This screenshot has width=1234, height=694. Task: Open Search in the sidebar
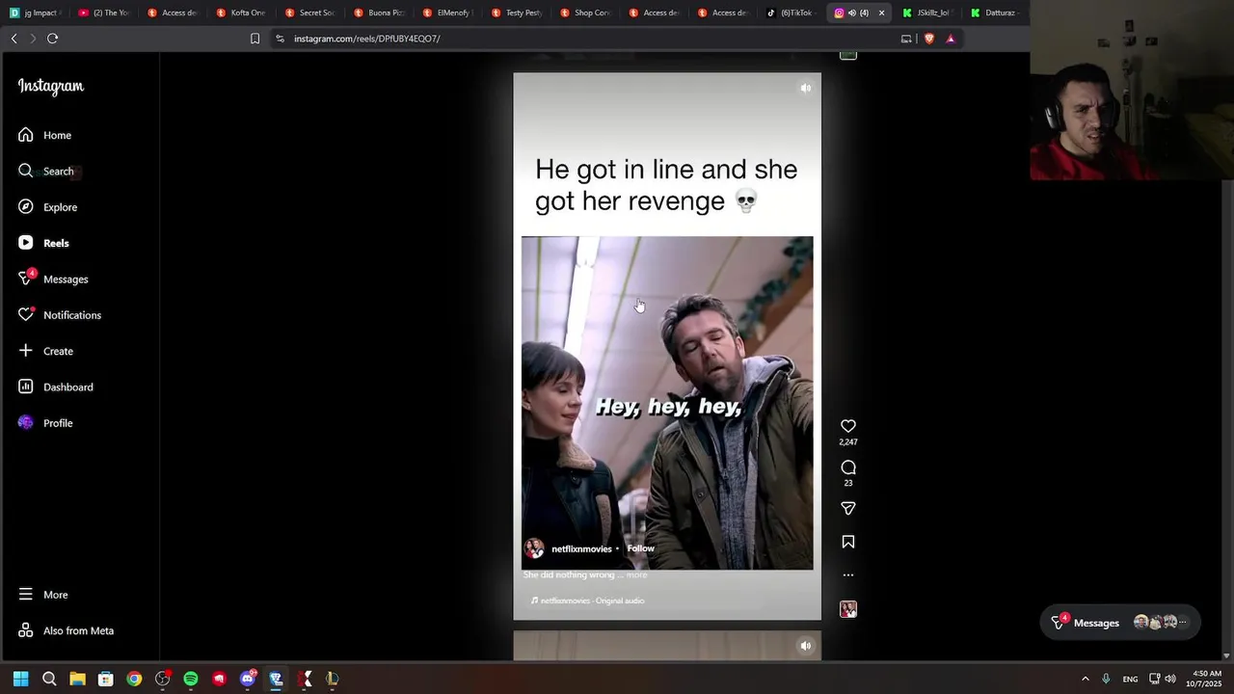coord(45,171)
